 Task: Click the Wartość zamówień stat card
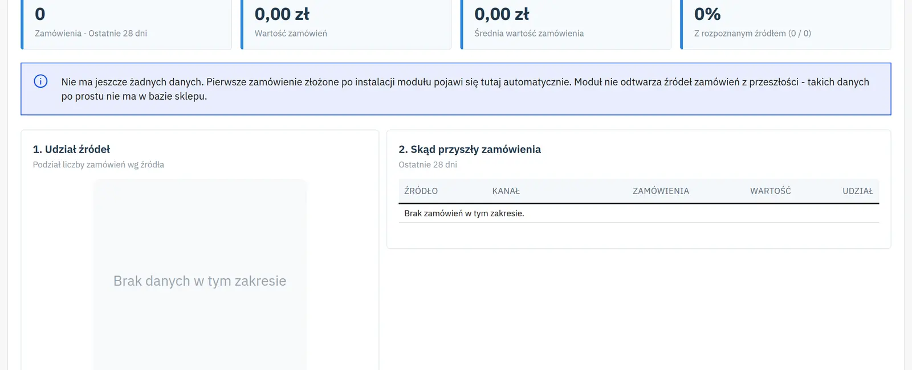(x=346, y=24)
